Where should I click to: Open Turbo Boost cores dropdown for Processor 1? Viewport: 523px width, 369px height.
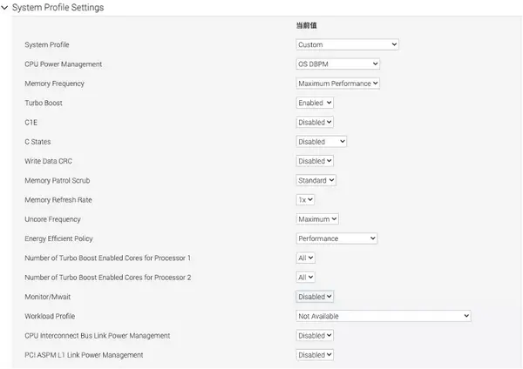click(305, 258)
